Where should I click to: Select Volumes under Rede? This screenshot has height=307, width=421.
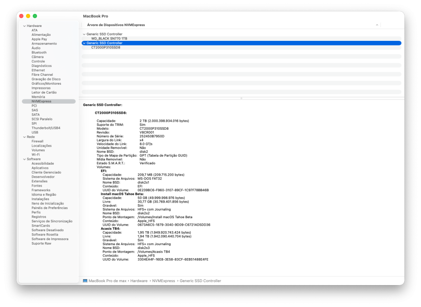click(38, 150)
